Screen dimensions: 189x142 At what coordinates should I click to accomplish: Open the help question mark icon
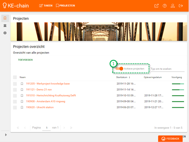pyautogui.click(x=165, y=6)
